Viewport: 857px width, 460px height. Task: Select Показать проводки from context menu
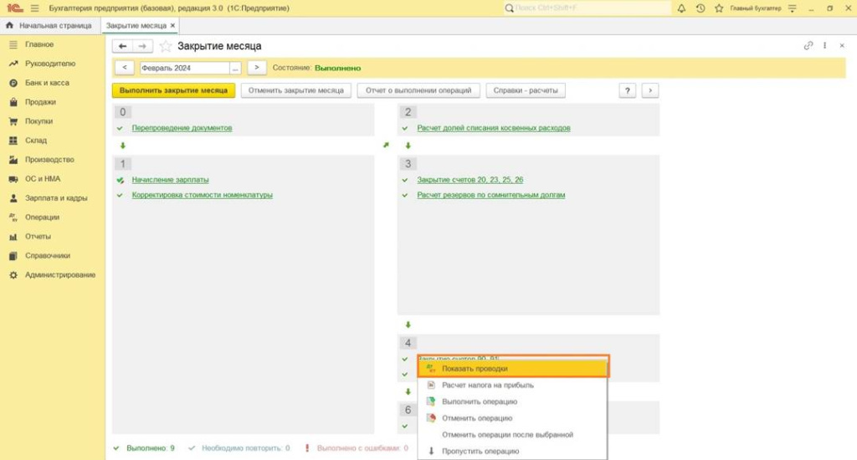475,368
